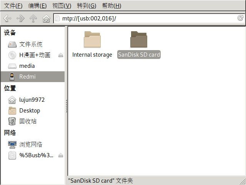Click the Internal storage label
The height and width of the screenshot is (185, 246).
tap(92, 55)
